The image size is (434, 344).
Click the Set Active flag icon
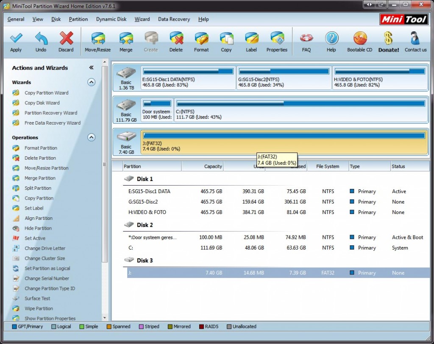click(x=16, y=238)
